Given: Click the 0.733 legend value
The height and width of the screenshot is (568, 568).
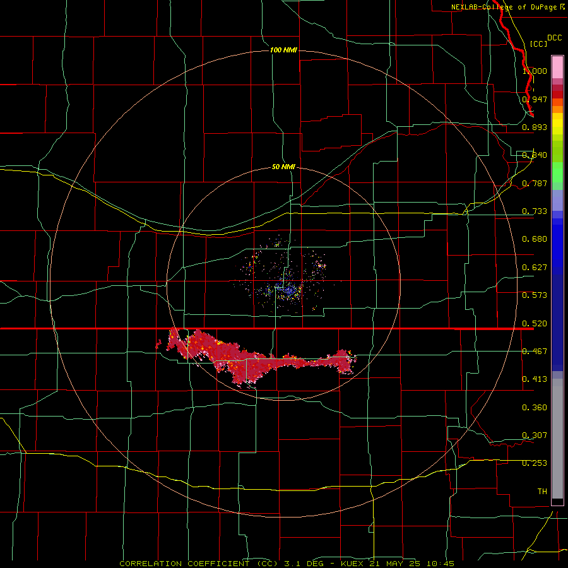Looking at the screenshot, I should [x=535, y=211].
